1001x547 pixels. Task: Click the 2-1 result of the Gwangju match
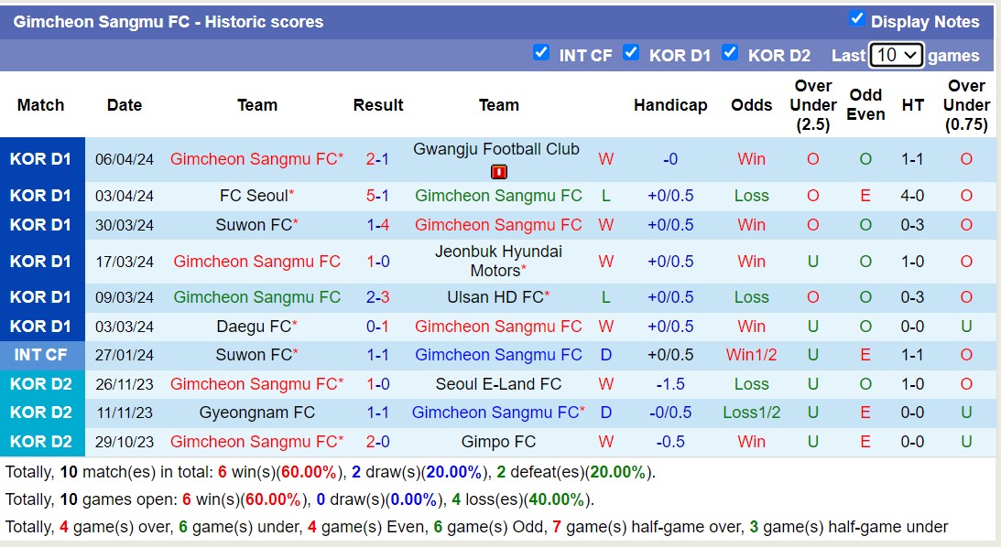click(x=378, y=159)
